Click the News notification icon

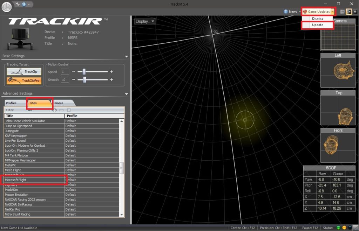(286, 12)
